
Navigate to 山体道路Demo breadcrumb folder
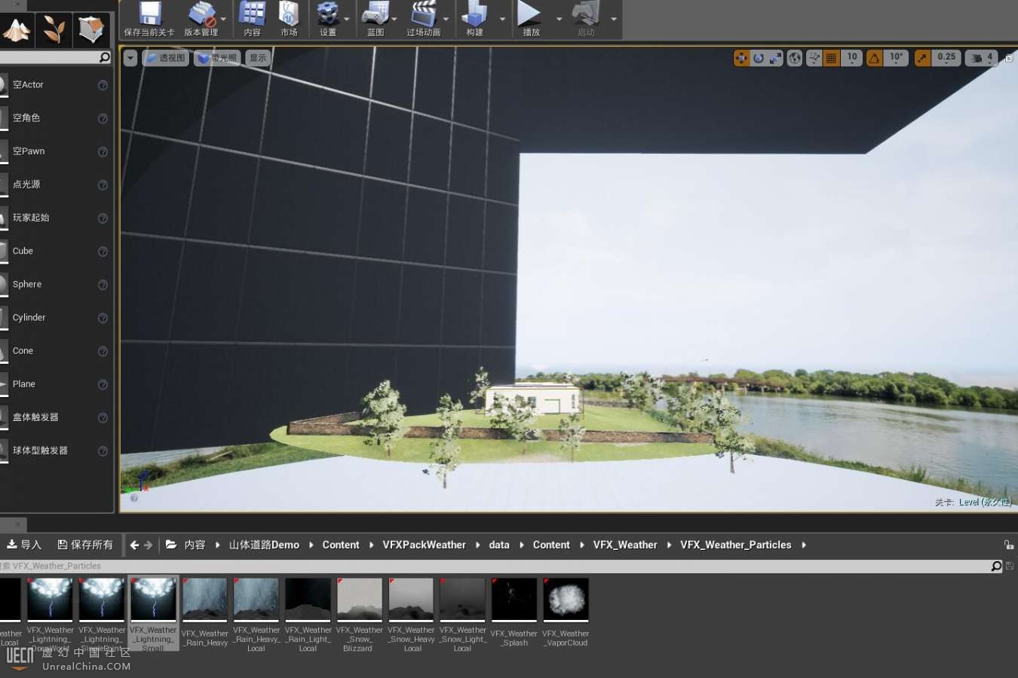coord(264,545)
